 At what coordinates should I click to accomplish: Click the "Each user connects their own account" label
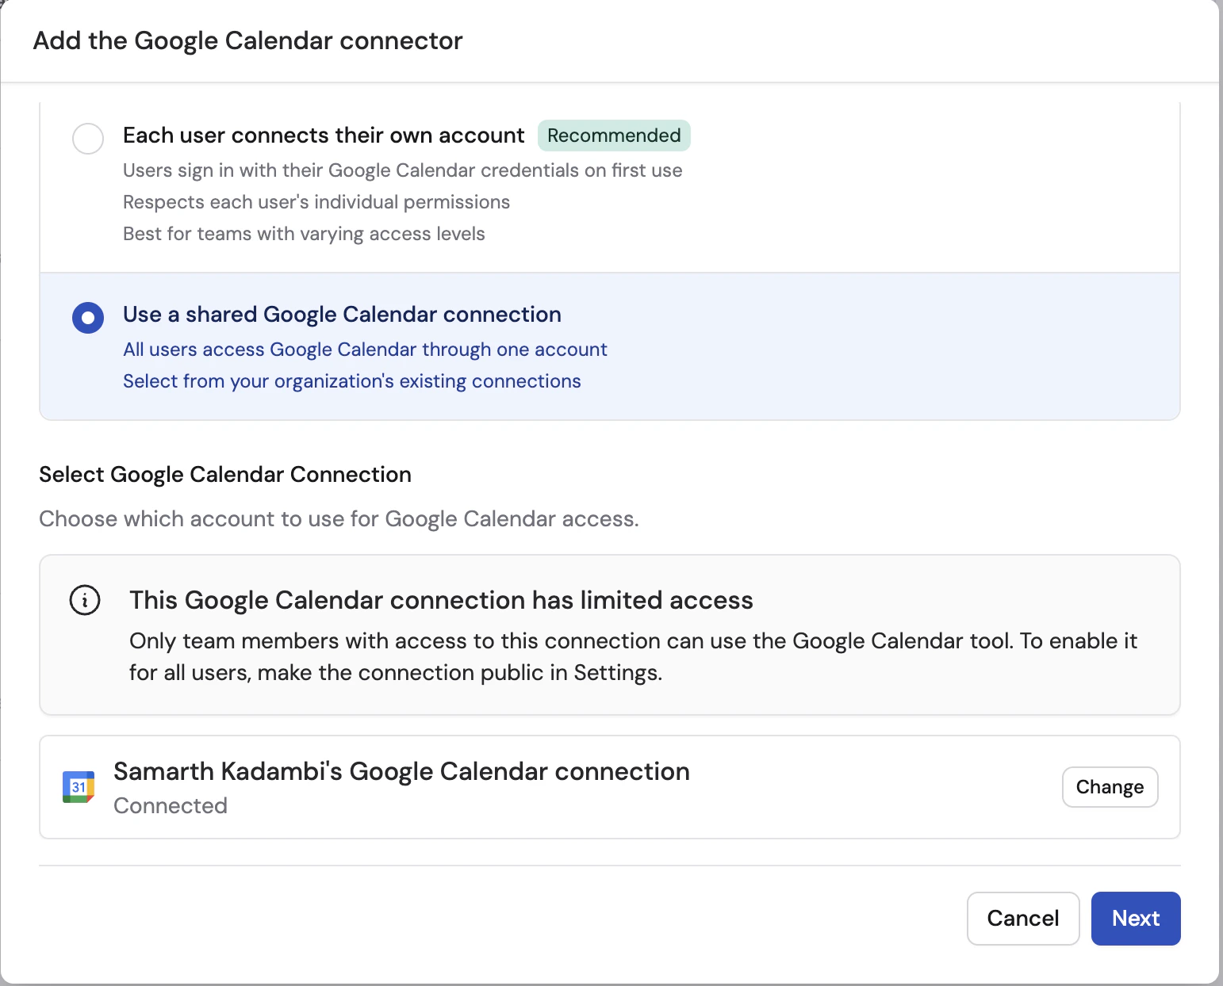tap(324, 136)
